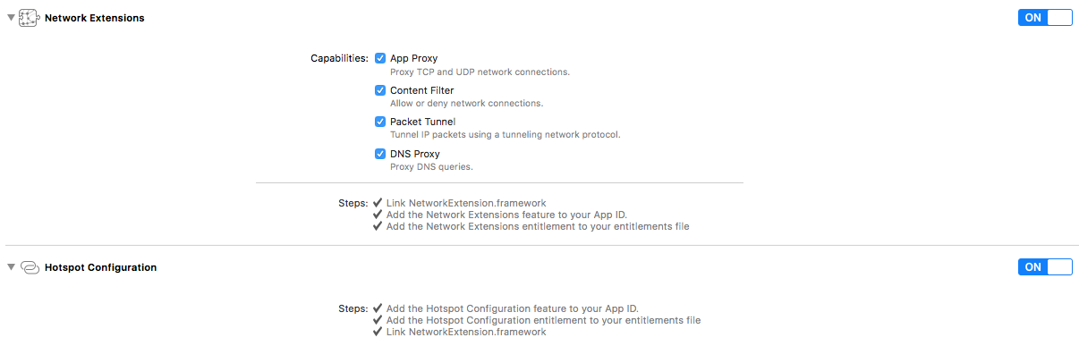The image size is (1079, 346).
Task: Click the Packet Tunnel label text
Action: point(422,122)
